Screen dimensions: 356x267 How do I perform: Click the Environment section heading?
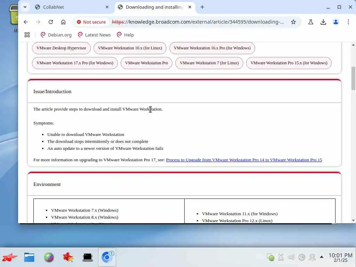(47, 184)
